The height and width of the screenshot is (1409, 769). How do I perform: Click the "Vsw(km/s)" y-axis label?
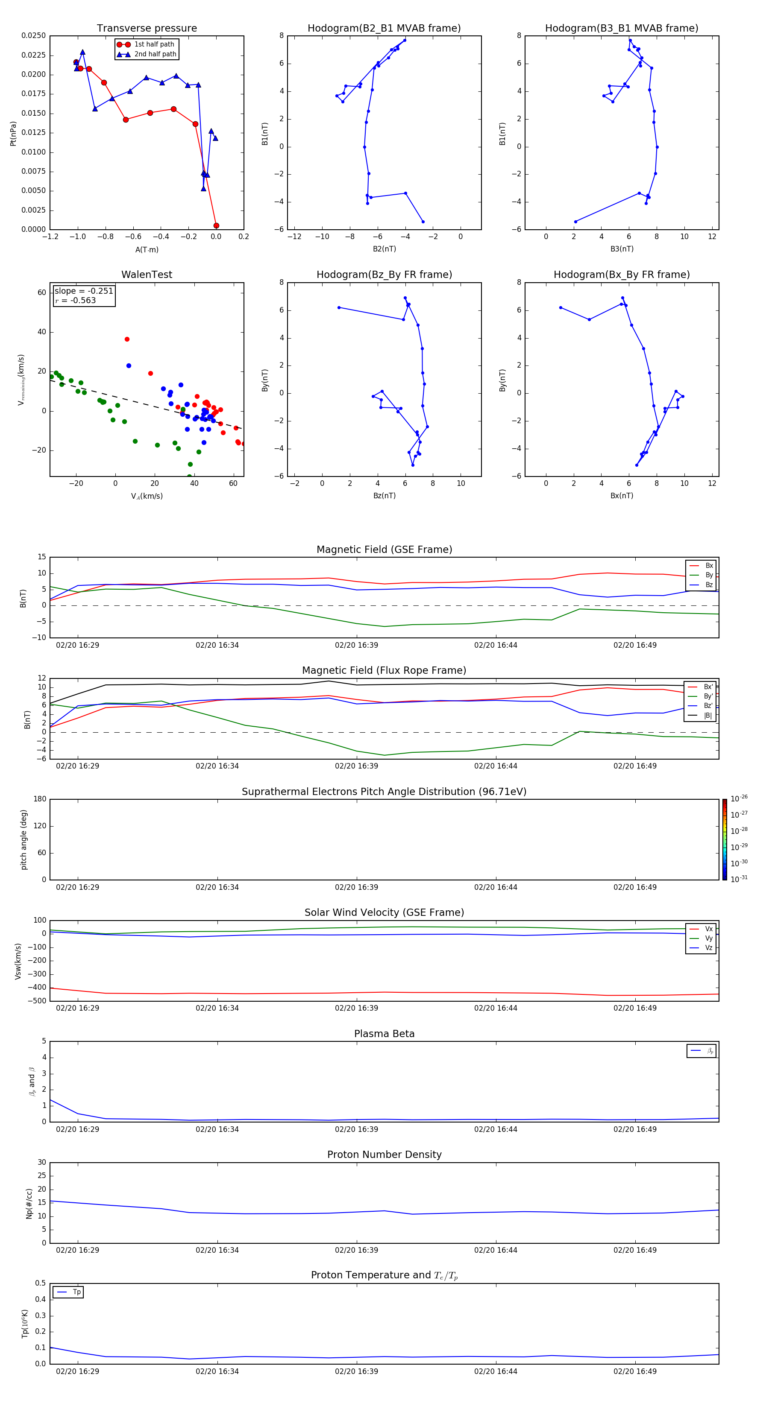pyautogui.click(x=18, y=961)
